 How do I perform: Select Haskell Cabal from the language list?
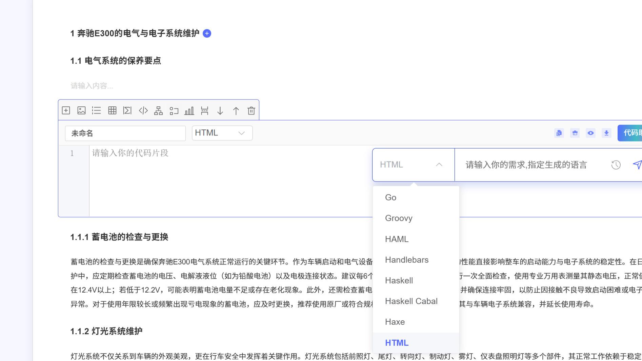coord(411,301)
